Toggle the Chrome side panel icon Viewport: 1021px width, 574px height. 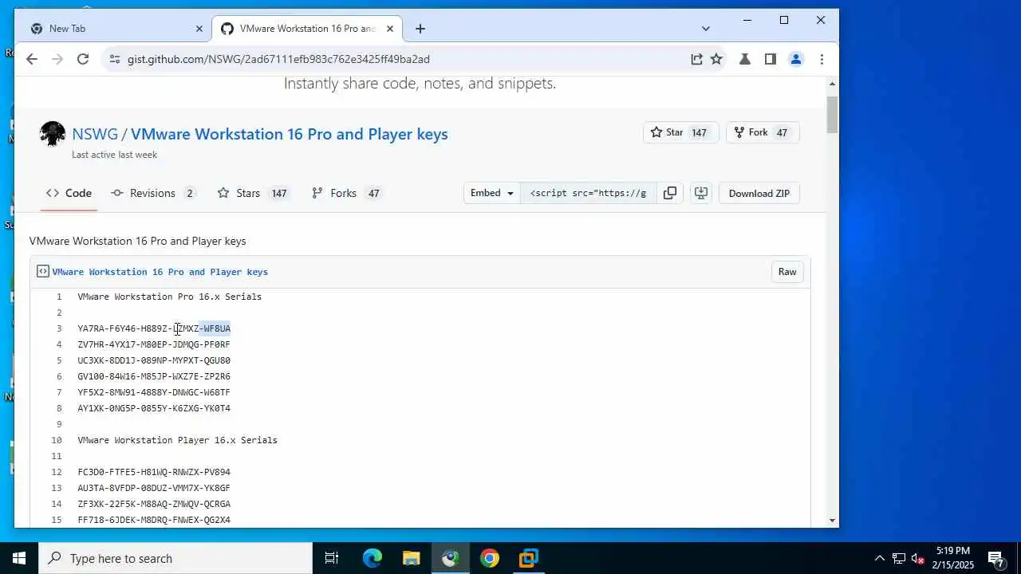(771, 59)
